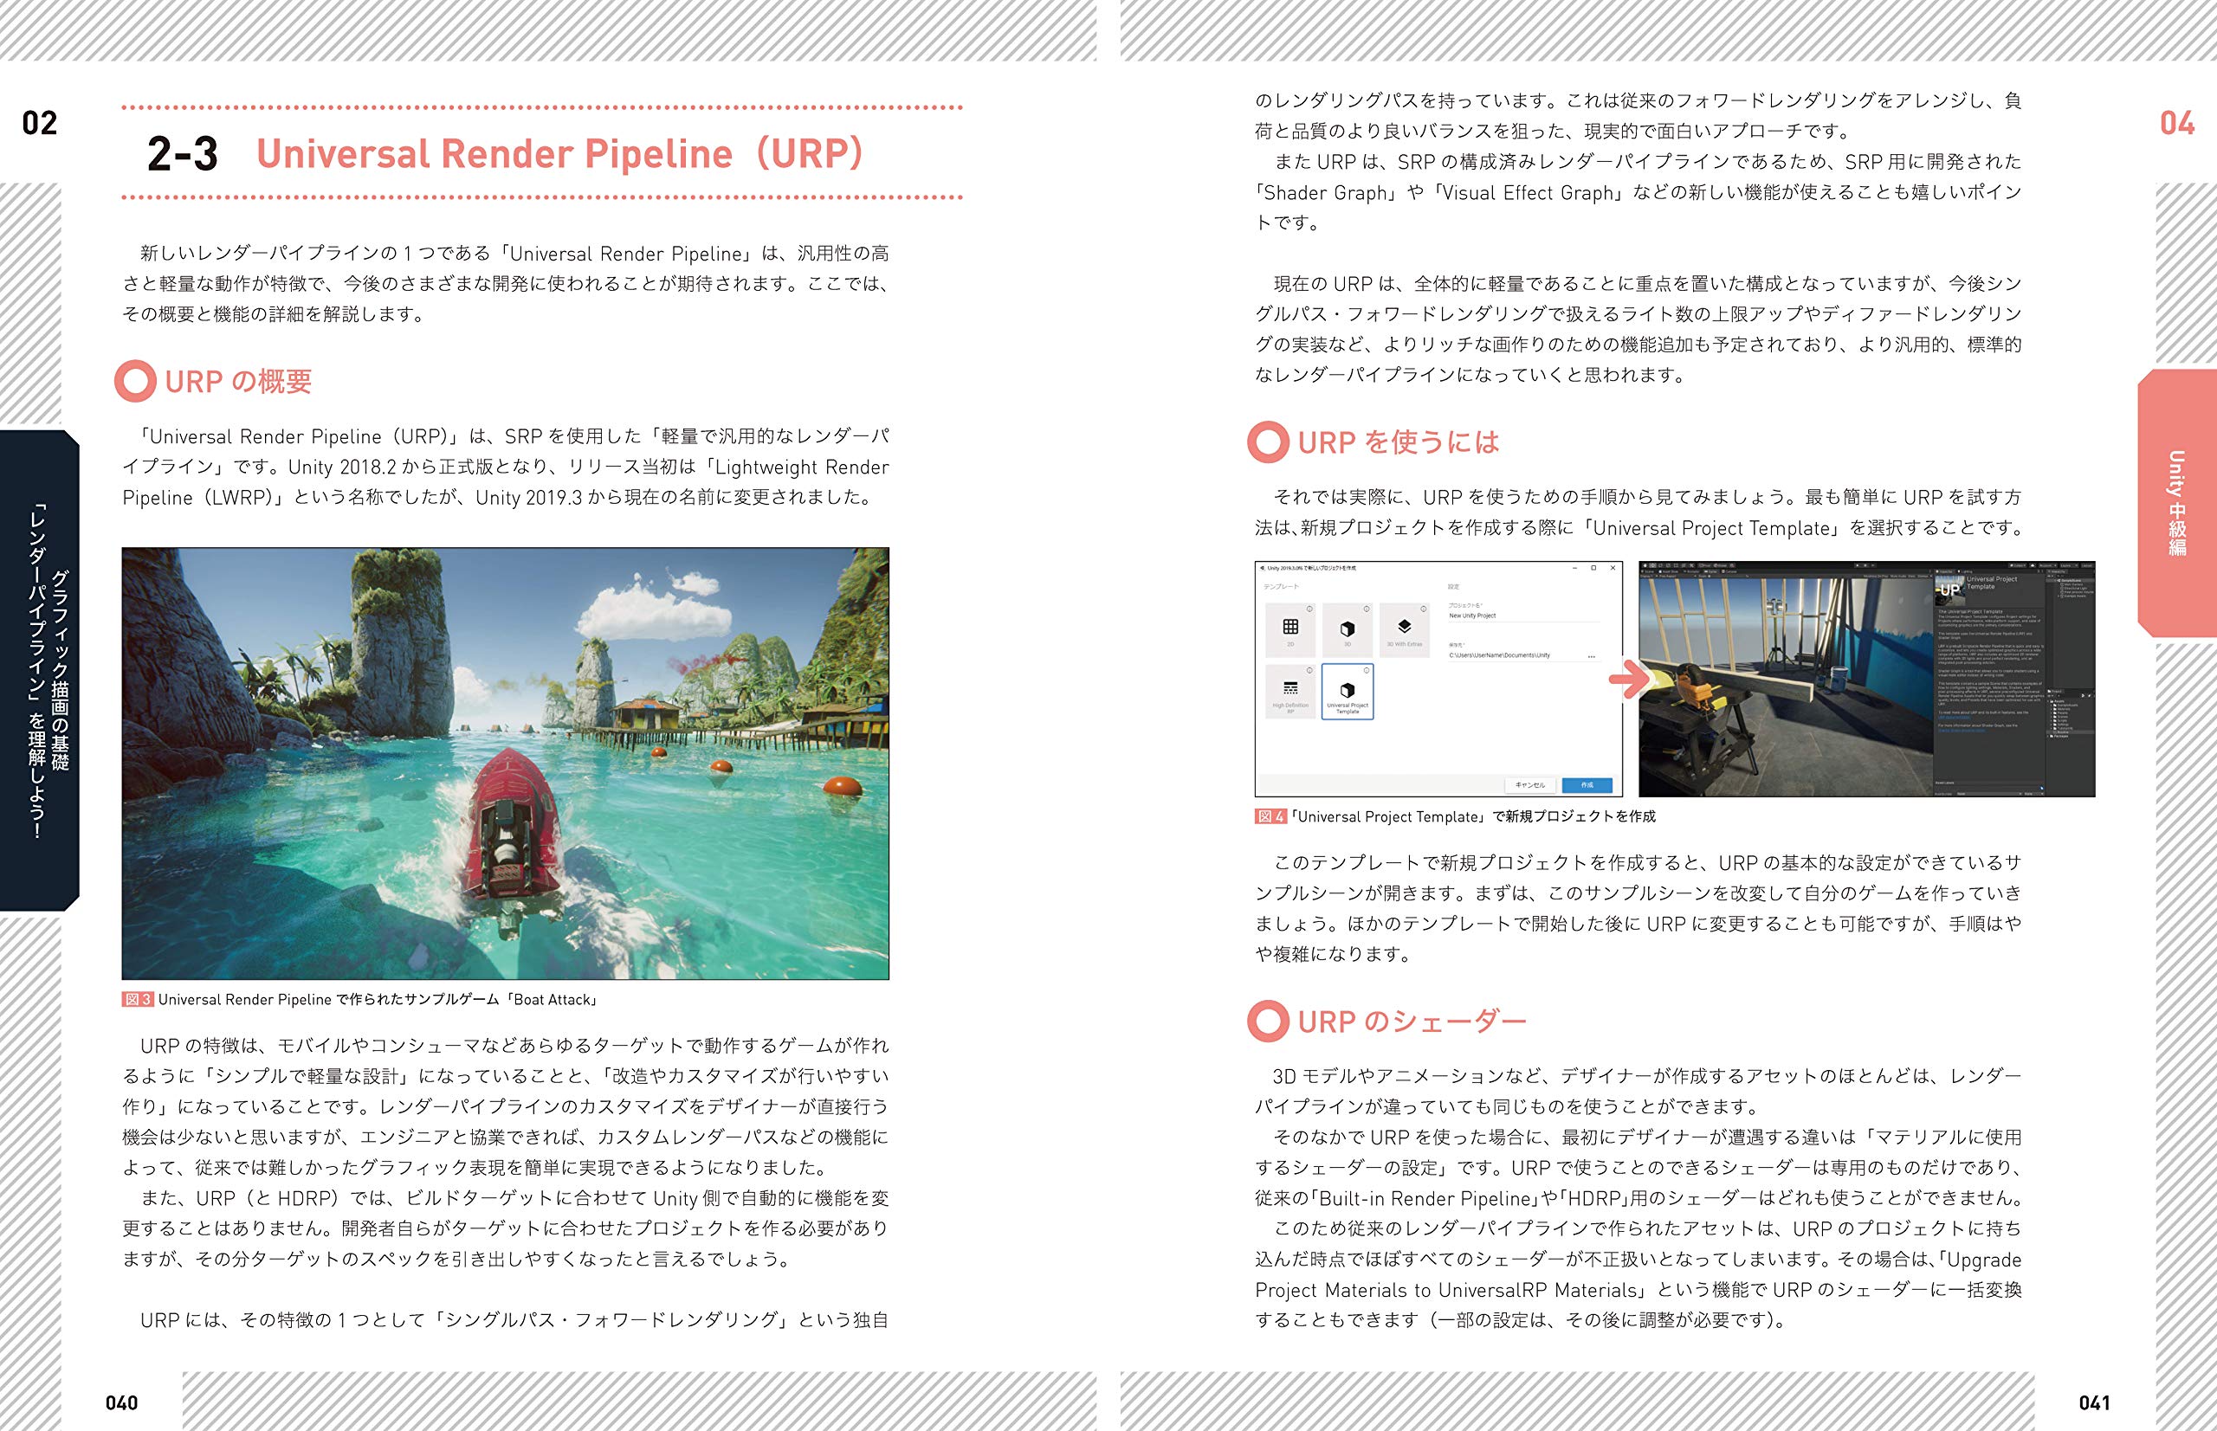Select the Universal Project Template tile
2217x1431 pixels.
[1347, 691]
